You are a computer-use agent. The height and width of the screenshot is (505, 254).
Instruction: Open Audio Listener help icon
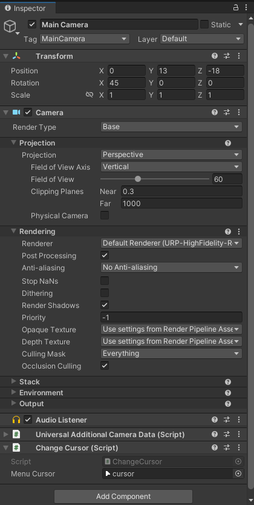215,420
